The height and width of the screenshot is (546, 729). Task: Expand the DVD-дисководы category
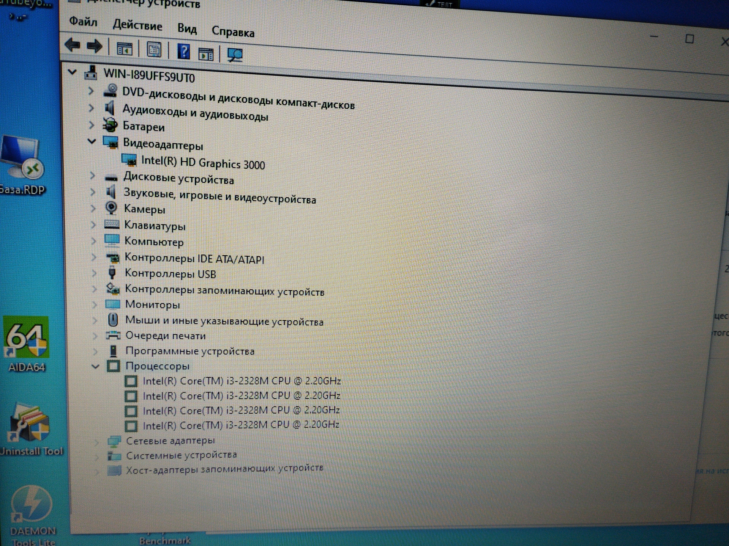[90, 91]
